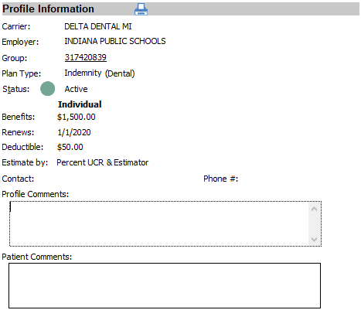Click the Active status text

click(x=76, y=89)
